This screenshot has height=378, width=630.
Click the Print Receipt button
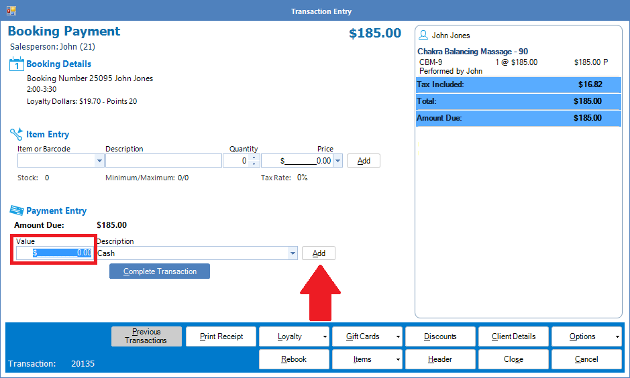point(221,336)
